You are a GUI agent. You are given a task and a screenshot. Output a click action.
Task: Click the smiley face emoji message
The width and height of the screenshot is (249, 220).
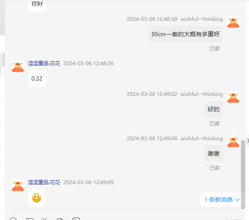click(x=37, y=198)
